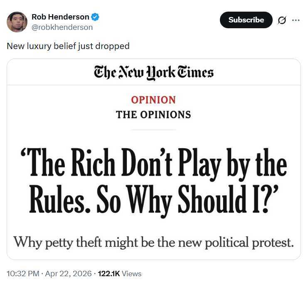The height and width of the screenshot is (287, 308).
Task: Click the red OPINION section label
Action: 153,100
